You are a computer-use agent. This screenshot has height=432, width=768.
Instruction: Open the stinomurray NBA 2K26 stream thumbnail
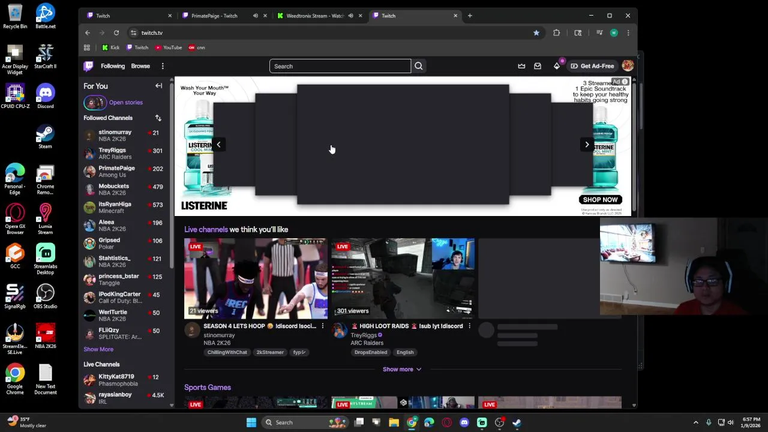tap(256, 278)
